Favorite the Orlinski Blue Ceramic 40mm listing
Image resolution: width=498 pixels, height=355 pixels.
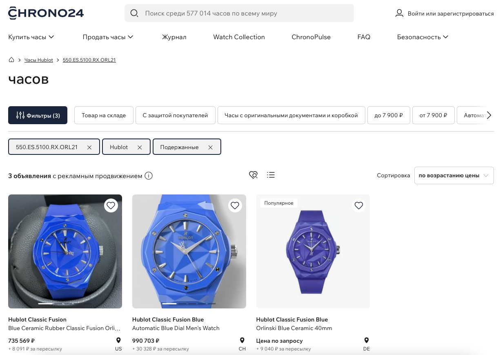pyautogui.click(x=359, y=205)
